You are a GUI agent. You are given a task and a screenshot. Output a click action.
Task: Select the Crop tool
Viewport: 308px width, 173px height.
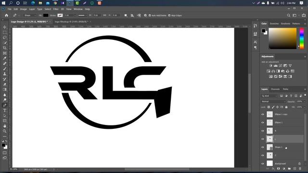click(5, 48)
